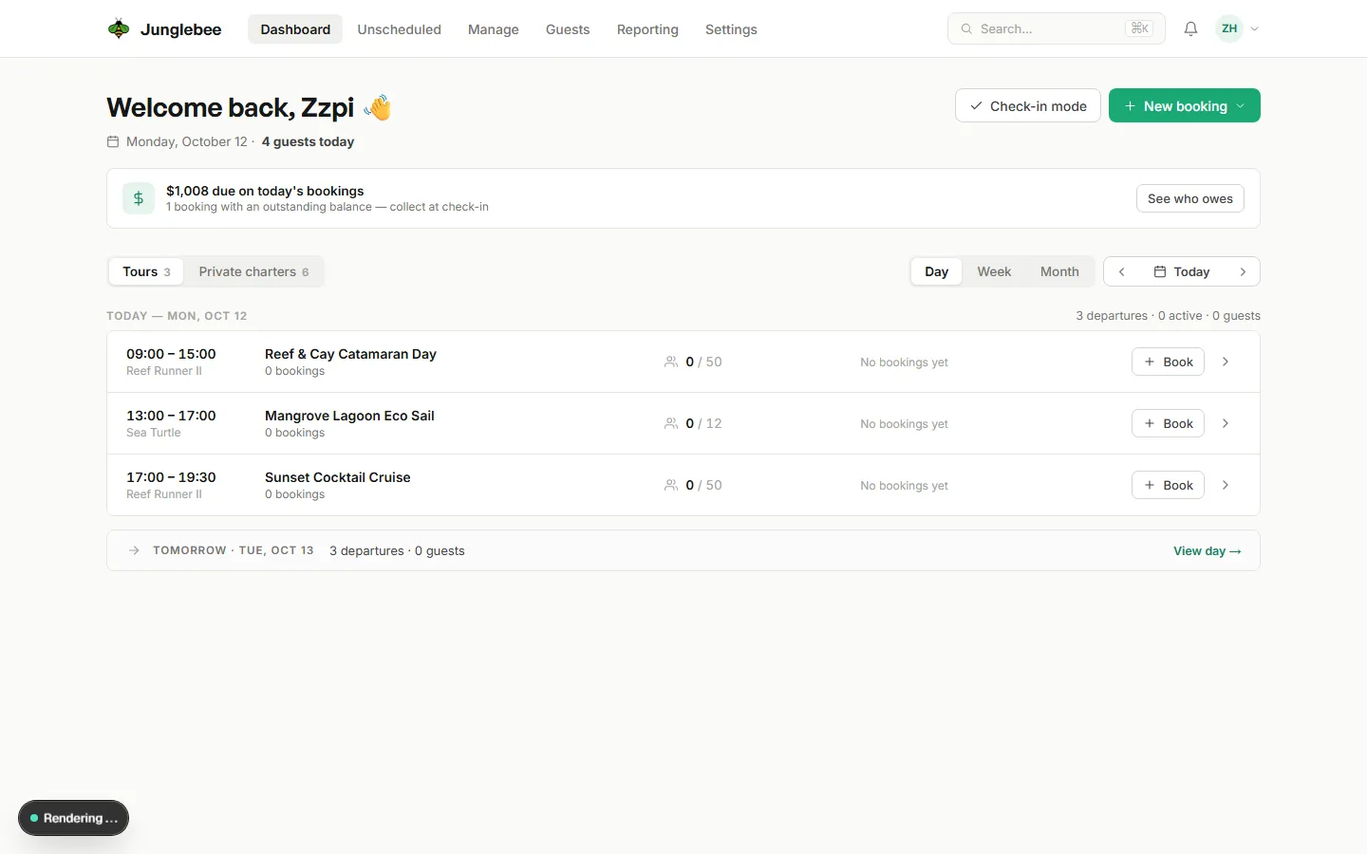This screenshot has height=854, width=1367.
Task: Click "$1,008 due on today's bookings" text
Action: 265,191
